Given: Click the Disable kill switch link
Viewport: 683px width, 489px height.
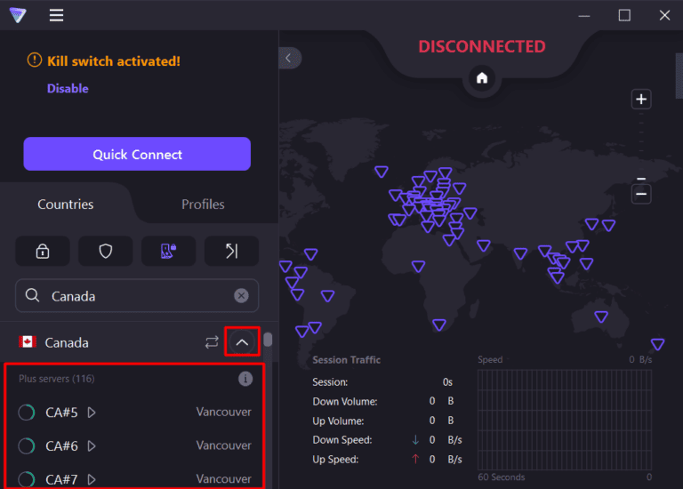Looking at the screenshot, I should tap(68, 89).
